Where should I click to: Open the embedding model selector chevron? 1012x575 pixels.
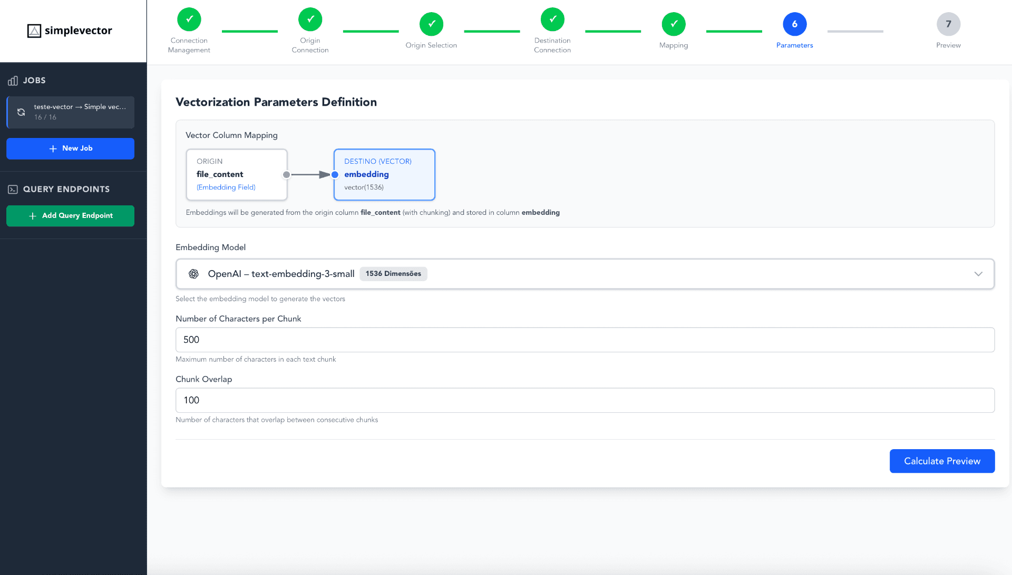979,274
